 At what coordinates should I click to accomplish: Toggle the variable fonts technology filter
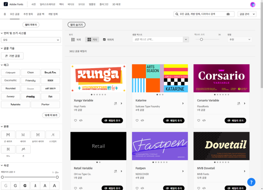tap(12, 56)
